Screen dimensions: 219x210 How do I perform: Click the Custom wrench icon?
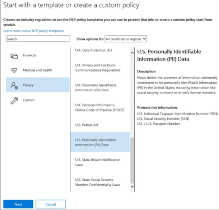point(14,101)
